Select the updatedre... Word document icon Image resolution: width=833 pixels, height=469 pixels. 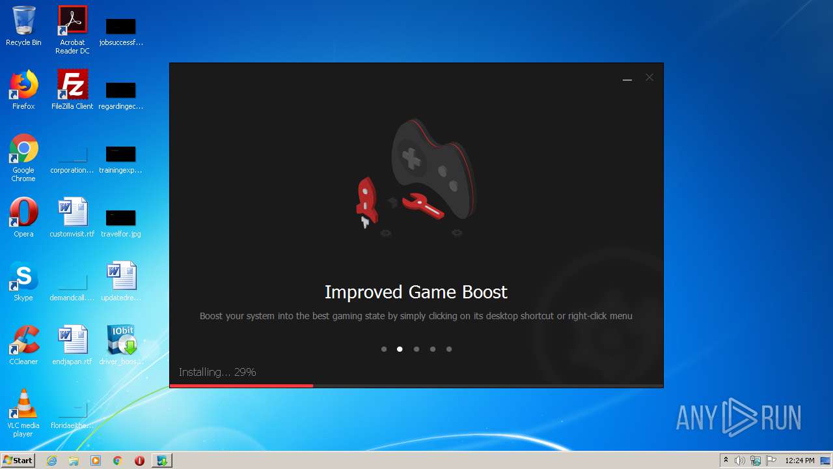[121, 281]
